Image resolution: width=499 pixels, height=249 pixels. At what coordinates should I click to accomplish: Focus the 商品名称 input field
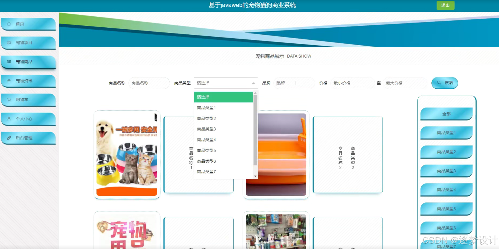click(149, 83)
